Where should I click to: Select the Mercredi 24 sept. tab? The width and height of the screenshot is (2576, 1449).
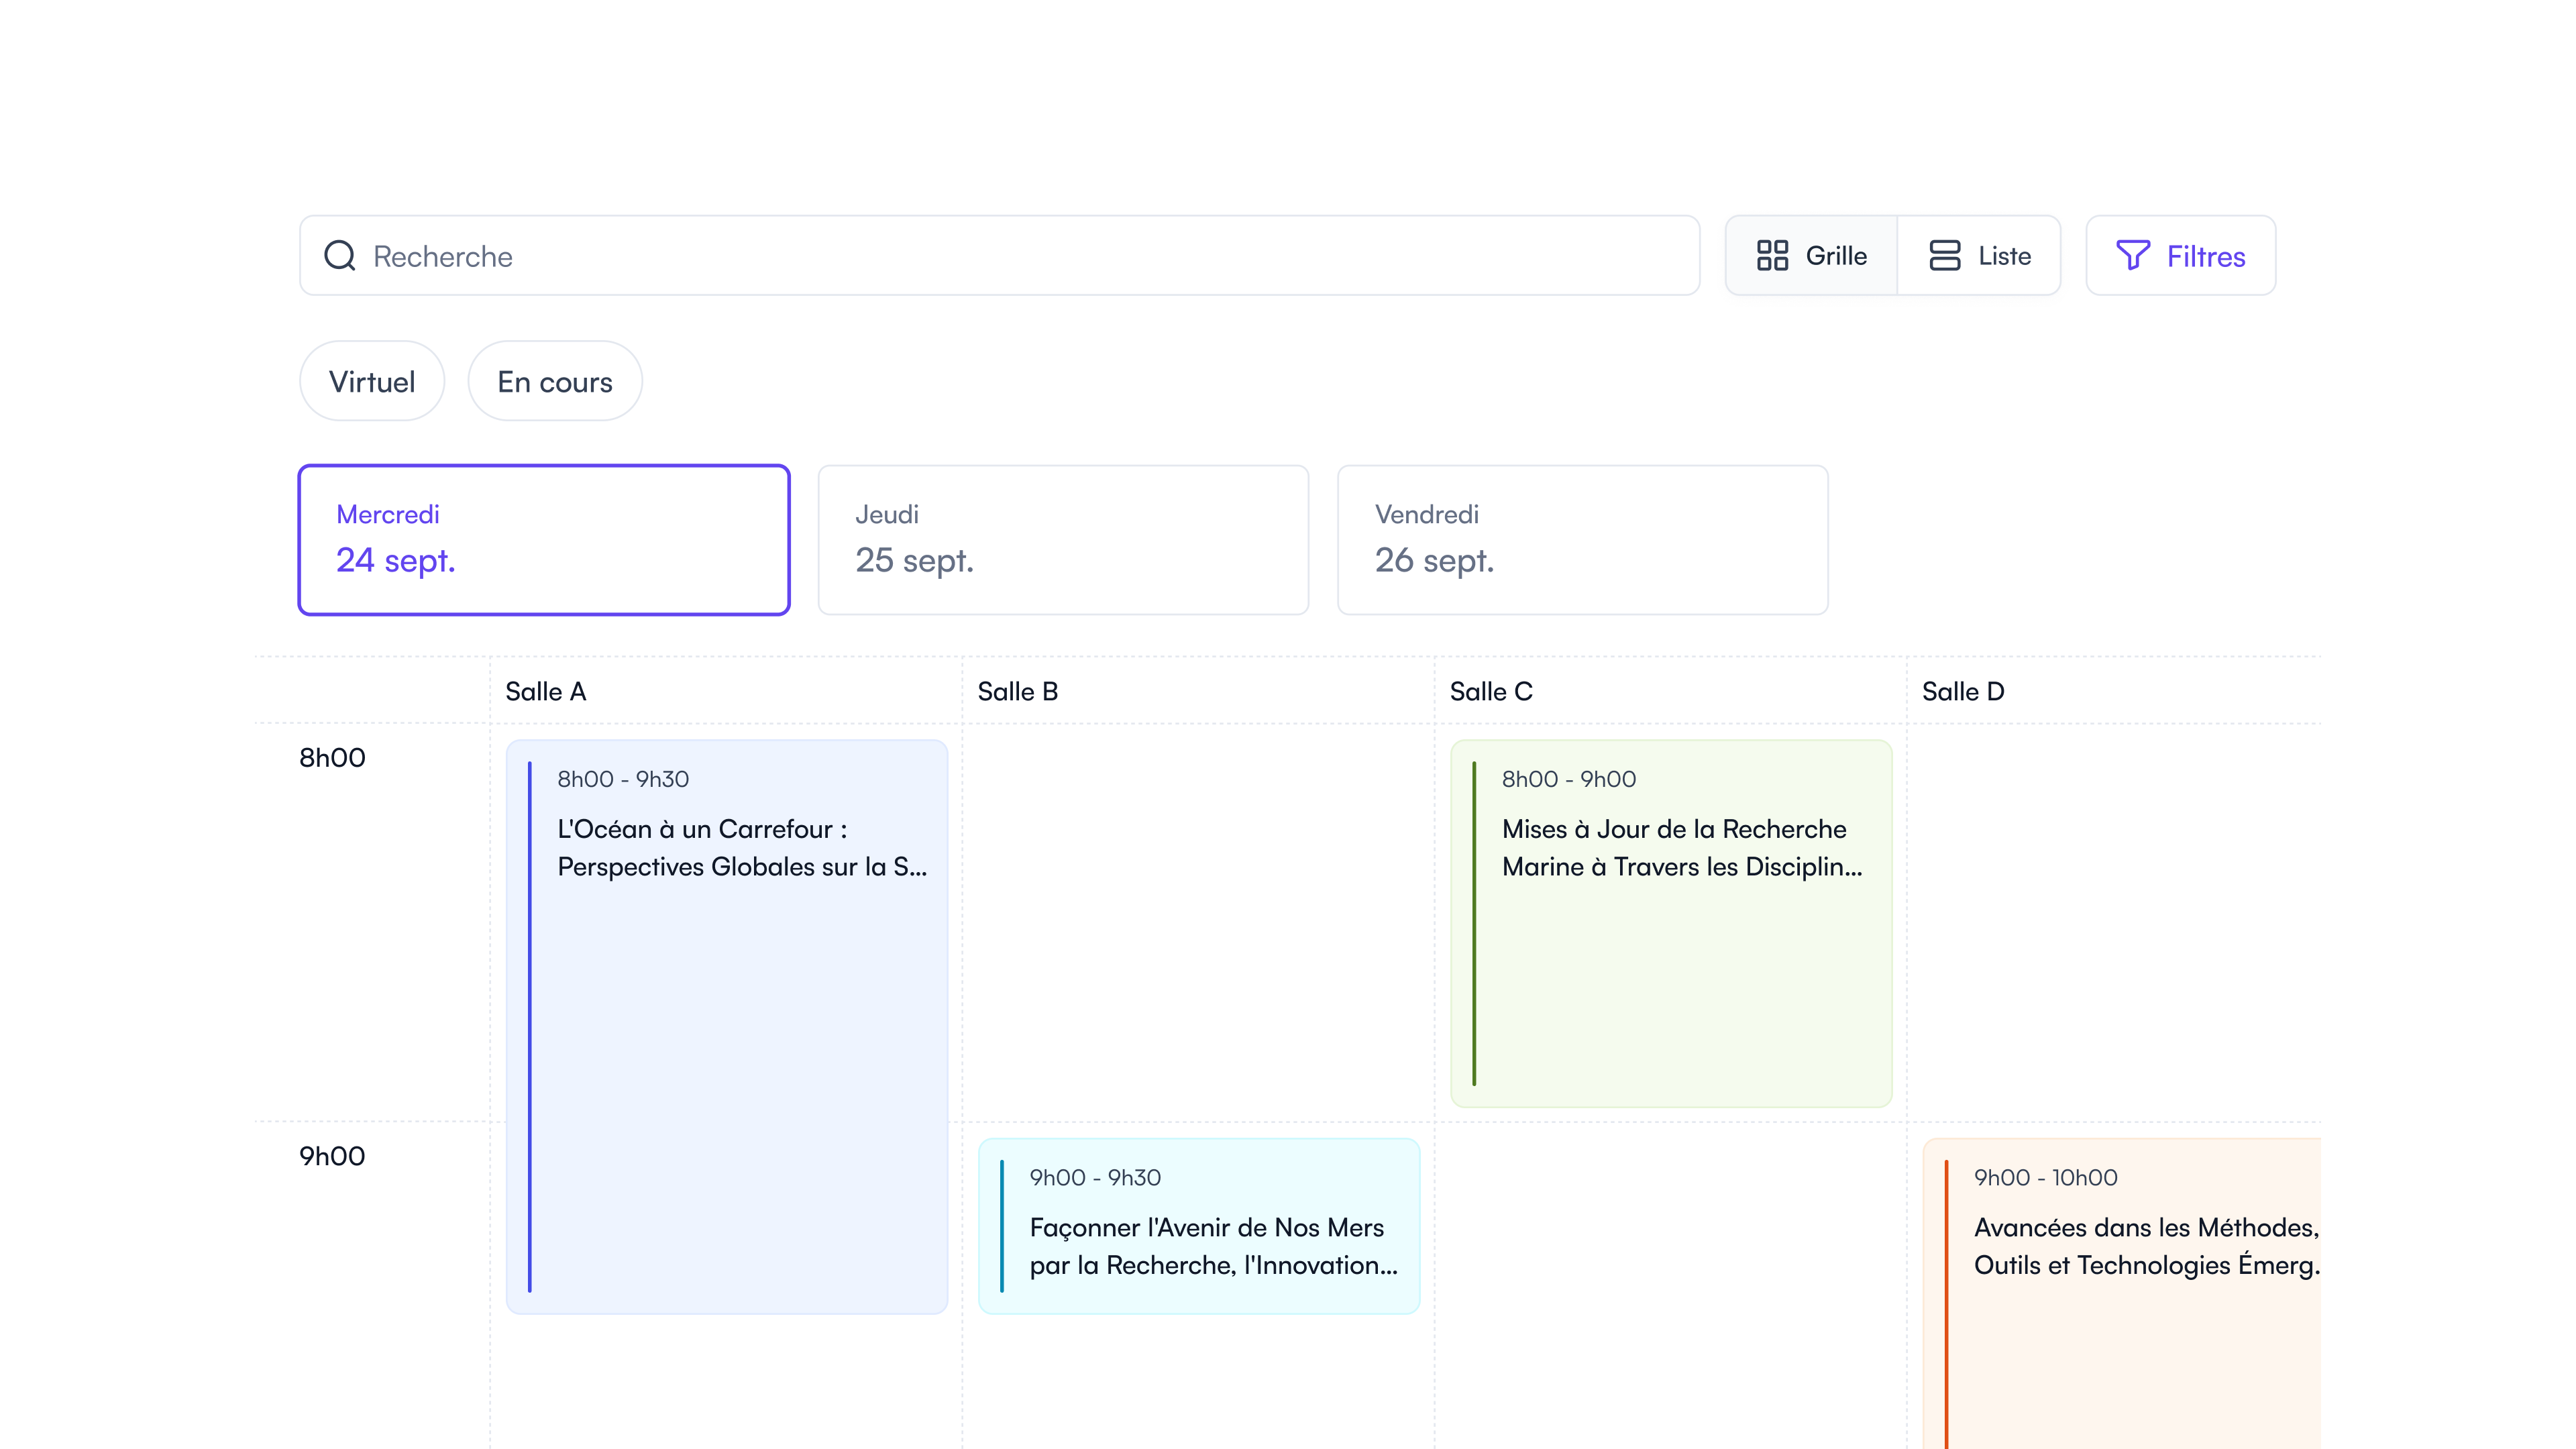tap(544, 540)
